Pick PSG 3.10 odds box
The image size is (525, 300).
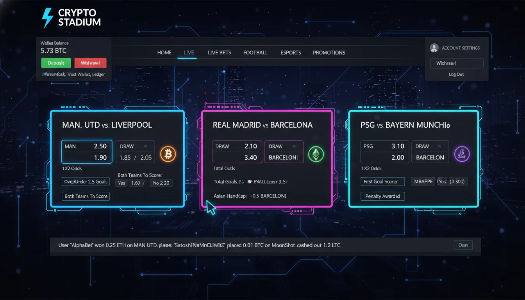click(x=384, y=146)
